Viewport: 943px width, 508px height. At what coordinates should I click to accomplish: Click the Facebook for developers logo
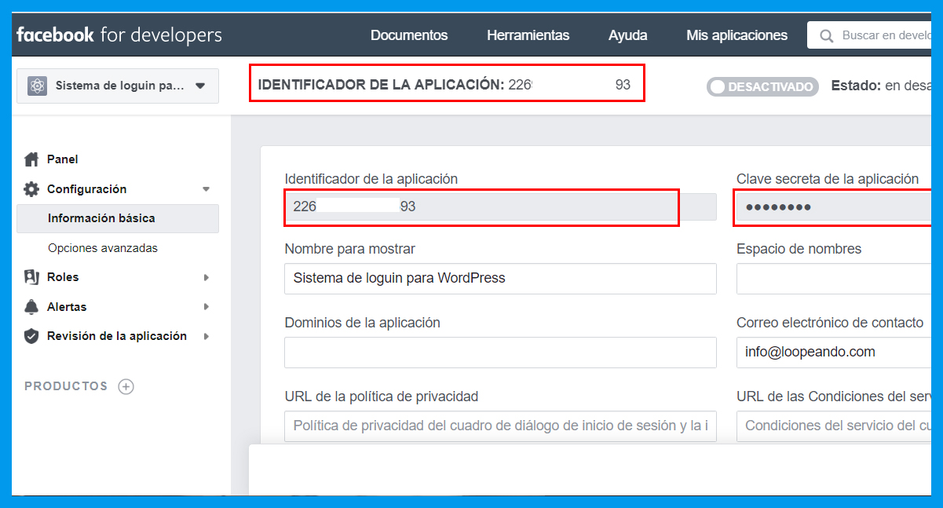[119, 35]
